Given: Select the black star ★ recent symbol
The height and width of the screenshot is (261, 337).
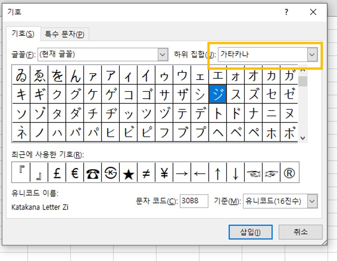Looking at the screenshot, I should coord(128,172).
